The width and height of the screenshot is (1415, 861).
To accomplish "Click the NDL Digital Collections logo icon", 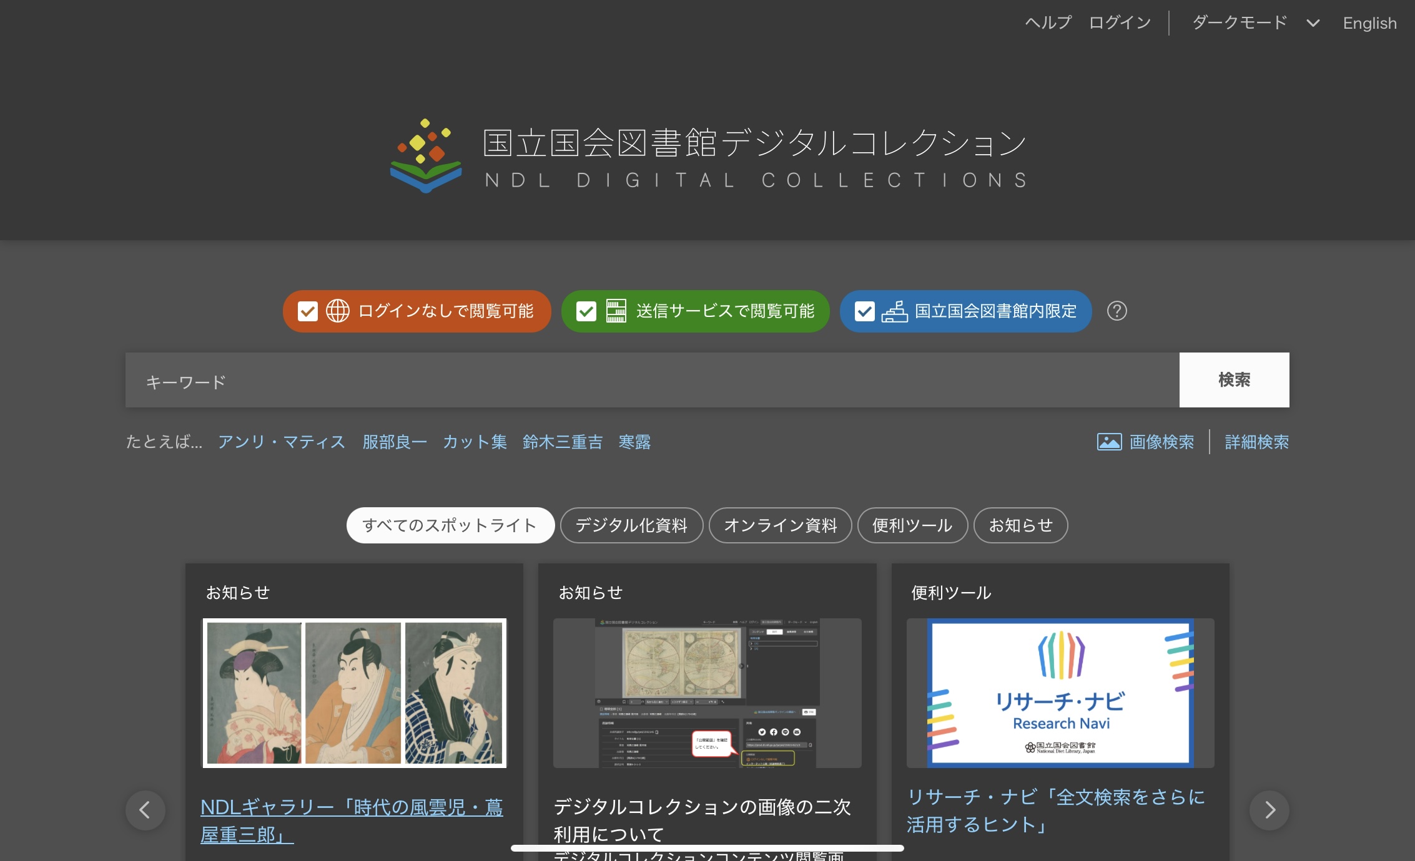I will click(x=426, y=156).
